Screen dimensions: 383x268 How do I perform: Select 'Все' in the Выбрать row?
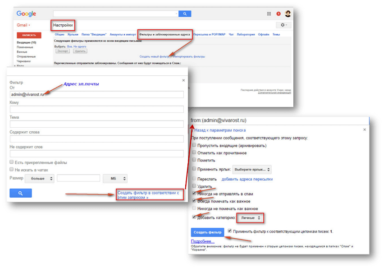point(69,46)
